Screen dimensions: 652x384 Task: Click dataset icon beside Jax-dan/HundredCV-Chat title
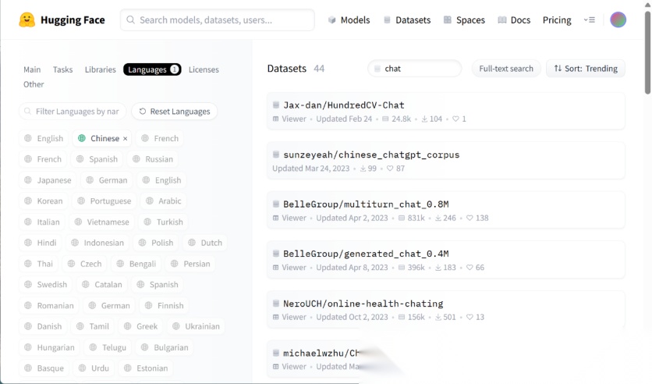point(275,105)
